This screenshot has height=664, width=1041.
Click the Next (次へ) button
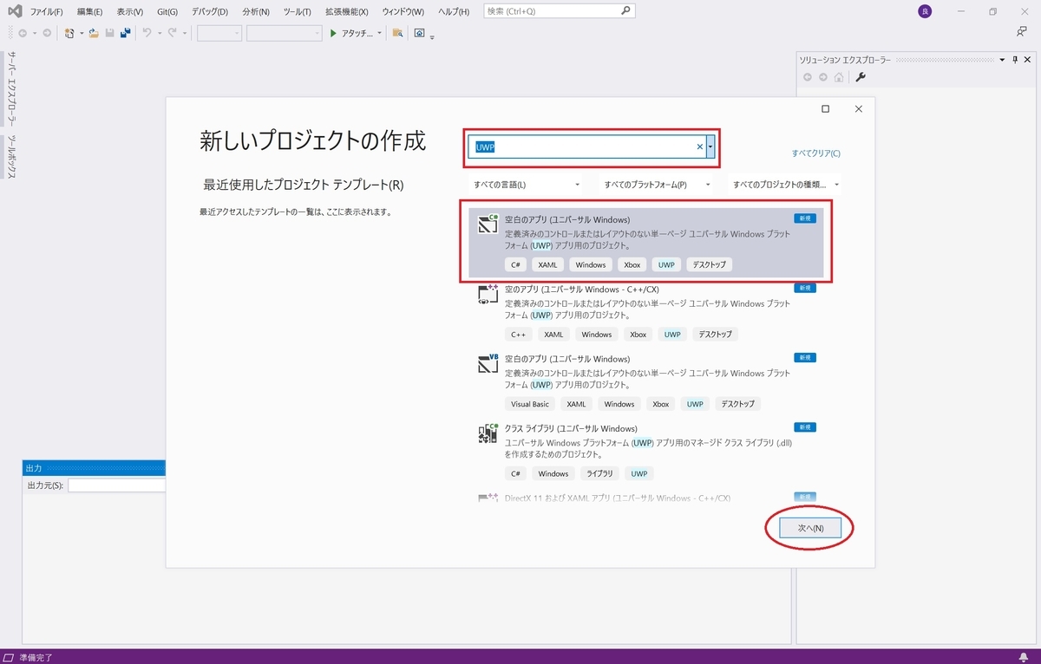tap(810, 528)
